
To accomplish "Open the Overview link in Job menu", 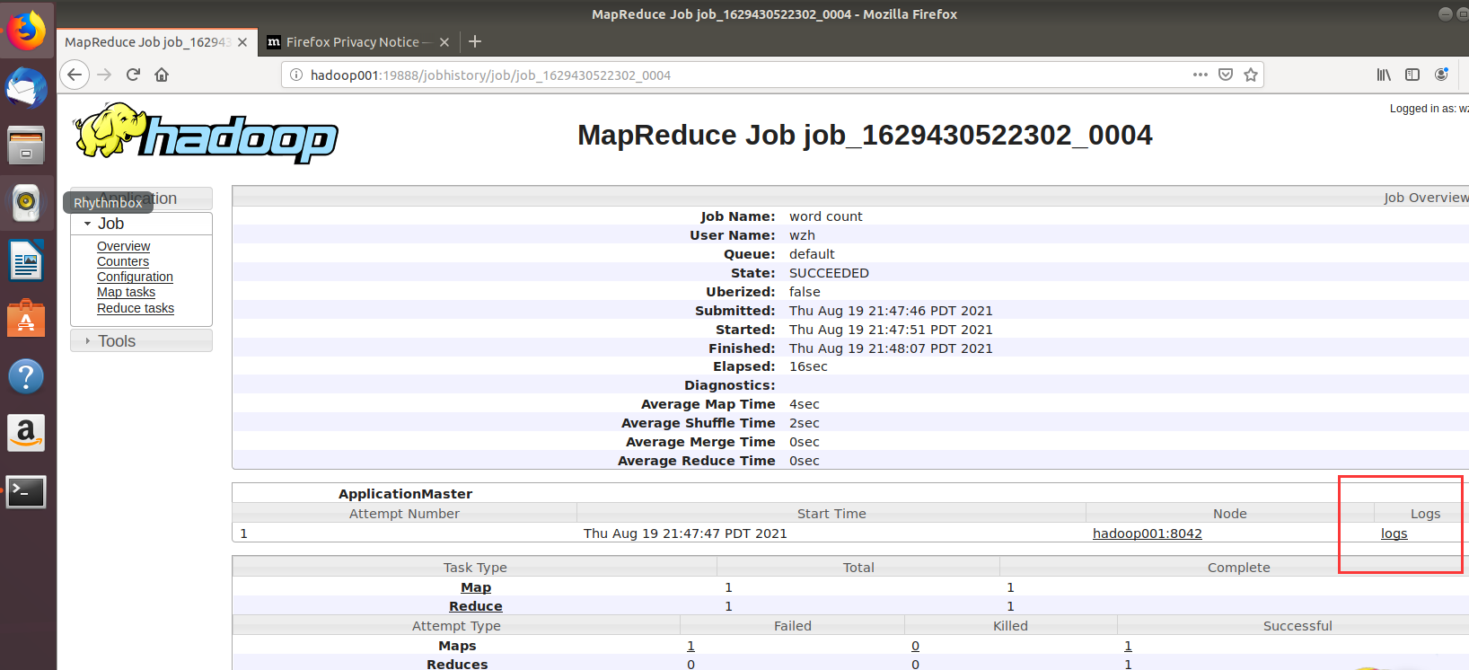I will (x=124, y=246).
